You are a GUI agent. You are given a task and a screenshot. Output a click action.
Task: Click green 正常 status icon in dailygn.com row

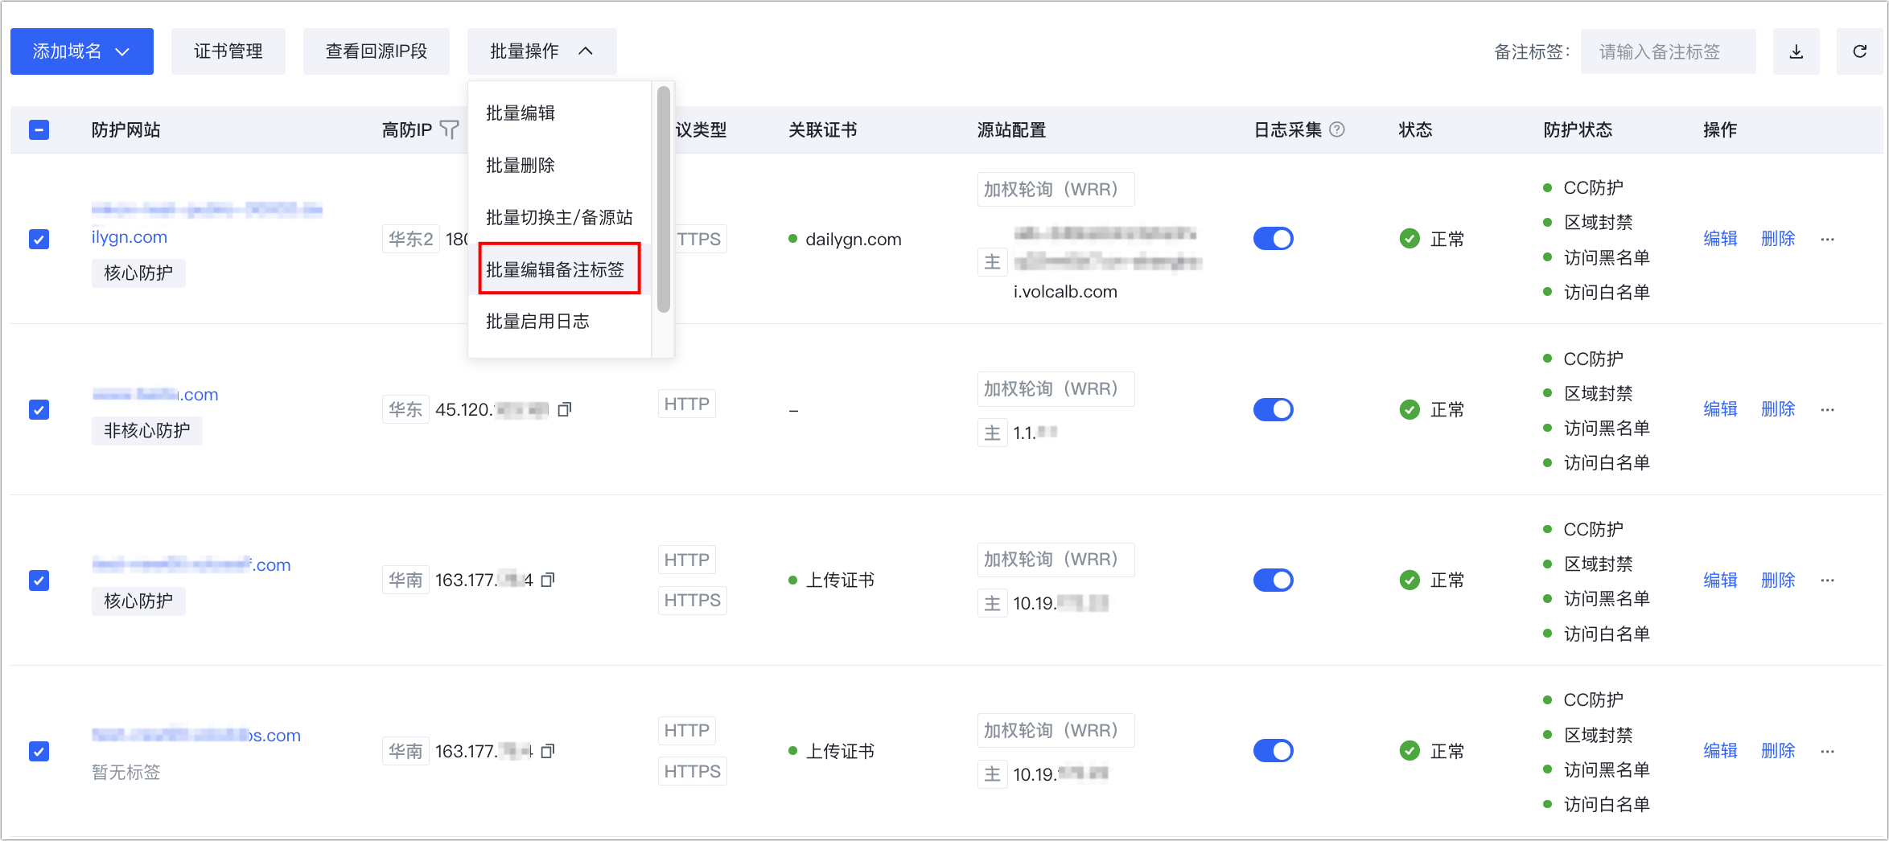point(1410,239)
